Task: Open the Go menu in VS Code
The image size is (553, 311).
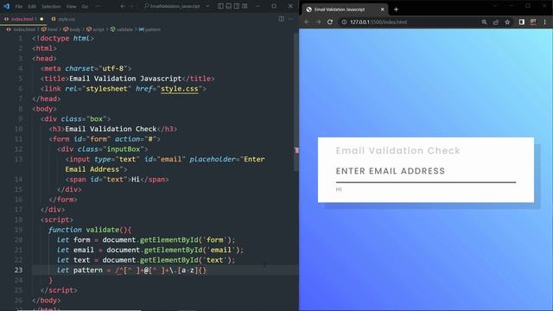Action: [x=85, y=6]
